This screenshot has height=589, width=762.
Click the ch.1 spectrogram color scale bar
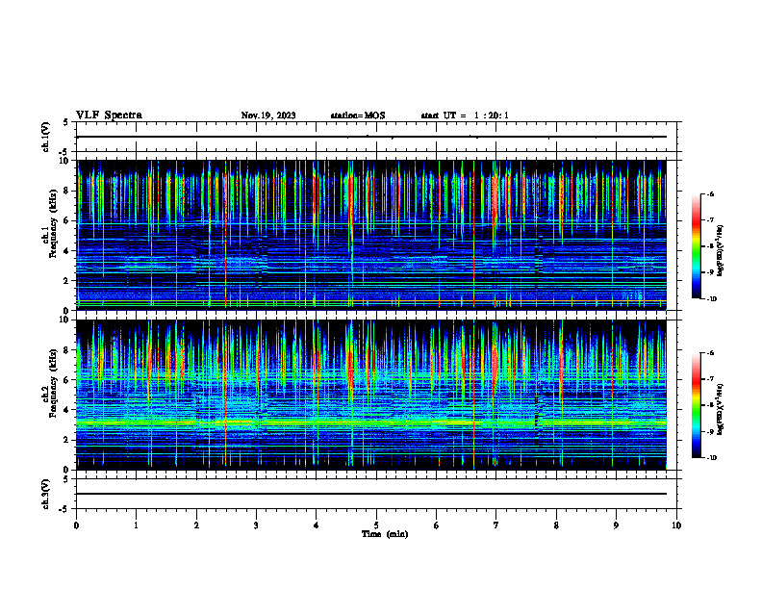(x=697, y=246)
